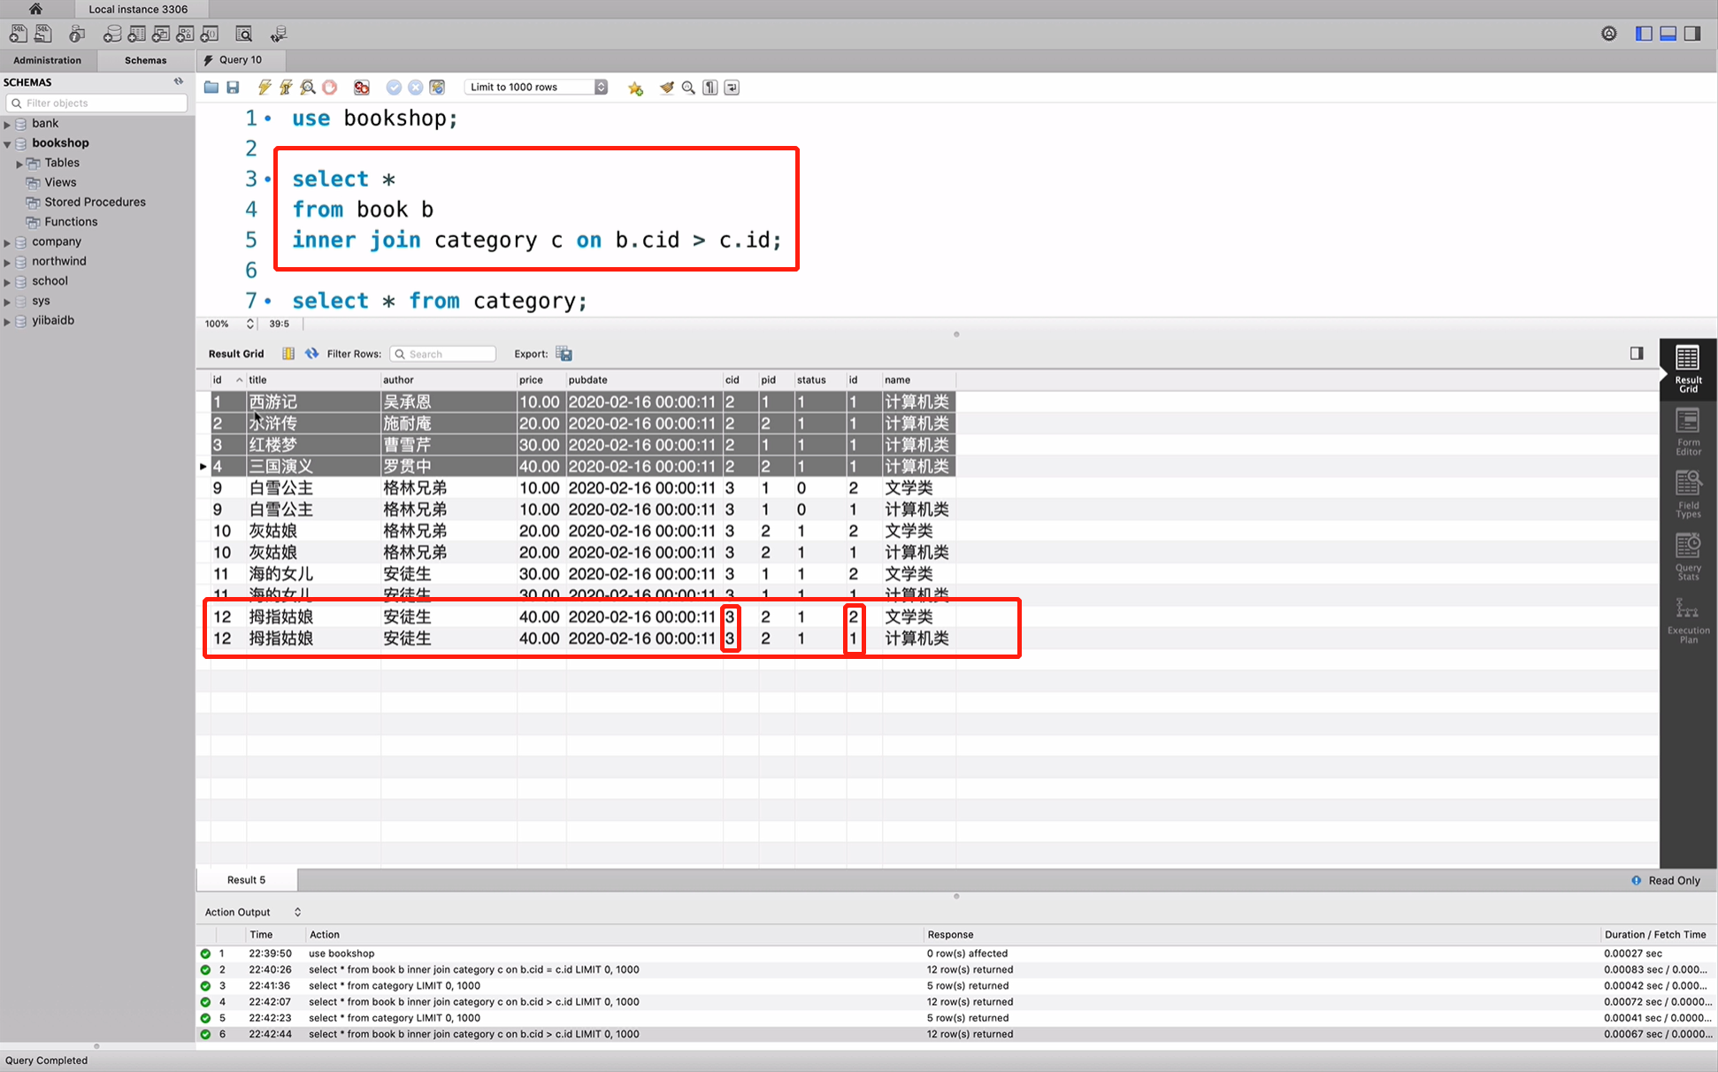The width and height of the screenshot is (1718, 1072).
Task: Execute the SQL script lightning icon
Action: point(264,87)
